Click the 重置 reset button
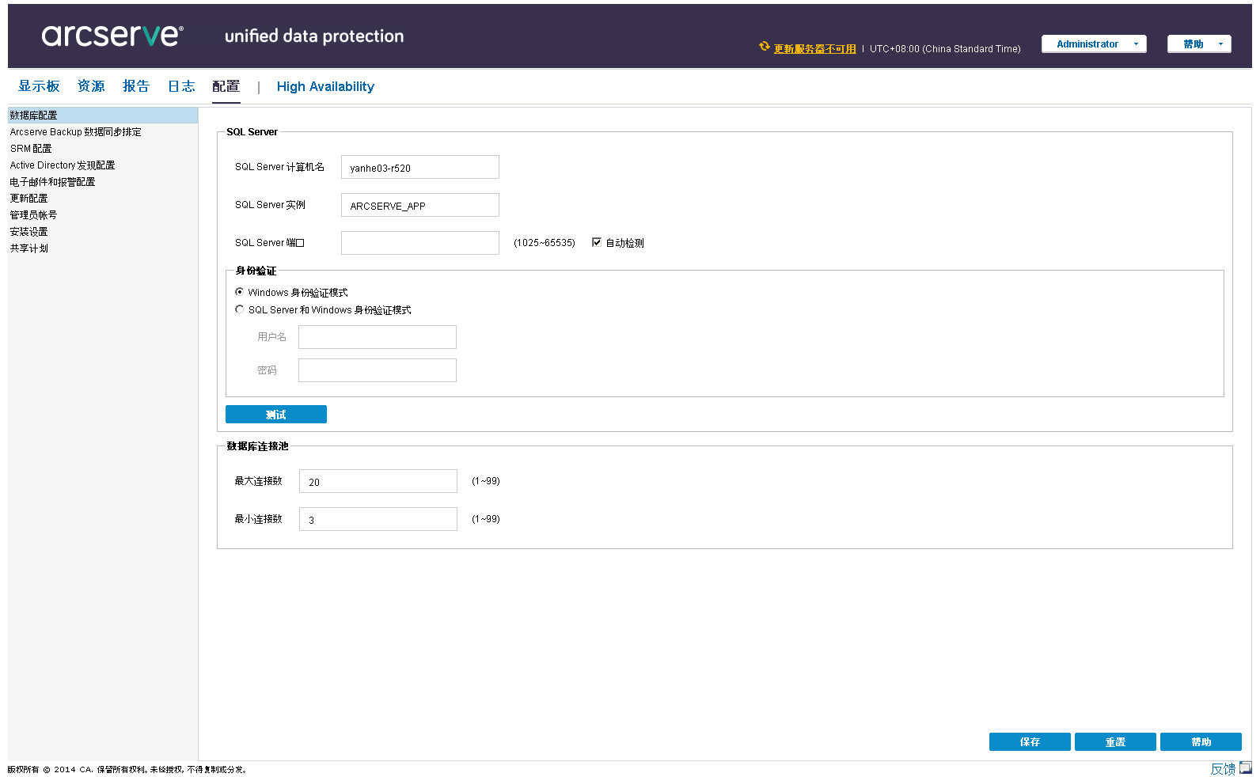The image size is (1260, 777). tap(1114, 741)
